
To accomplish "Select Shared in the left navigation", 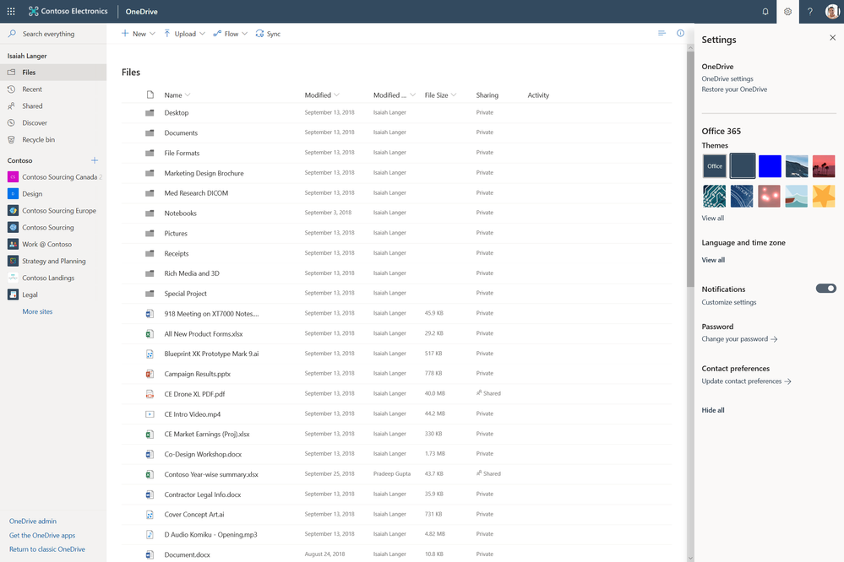I will point(53,106).
